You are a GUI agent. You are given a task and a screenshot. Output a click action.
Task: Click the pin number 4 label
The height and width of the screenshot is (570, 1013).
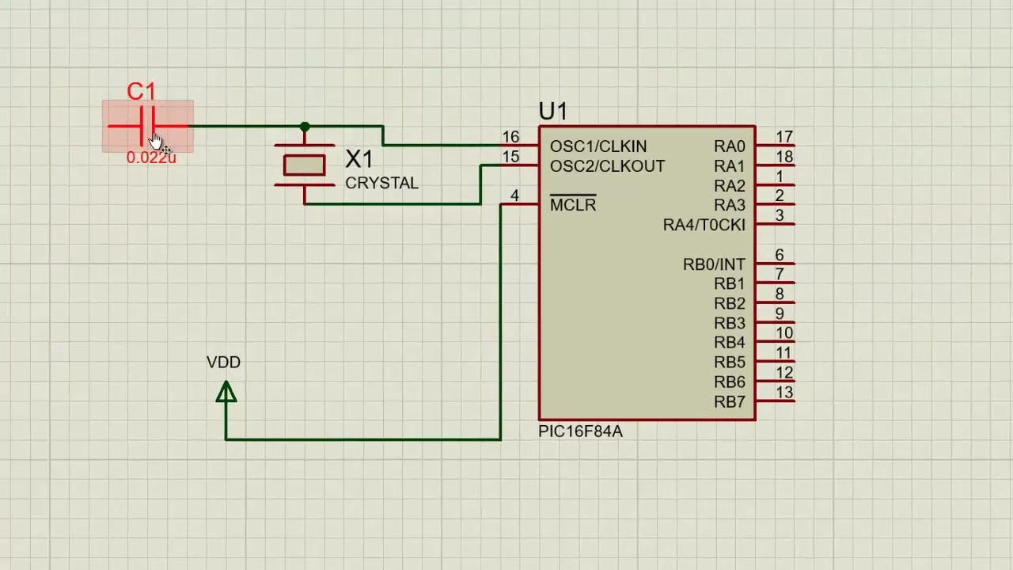(514, 196)
